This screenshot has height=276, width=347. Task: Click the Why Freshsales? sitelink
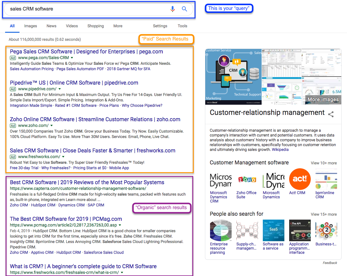coord(56,168)
